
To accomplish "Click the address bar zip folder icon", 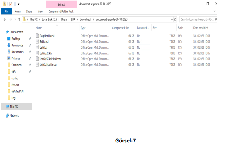I will (24, 19).
